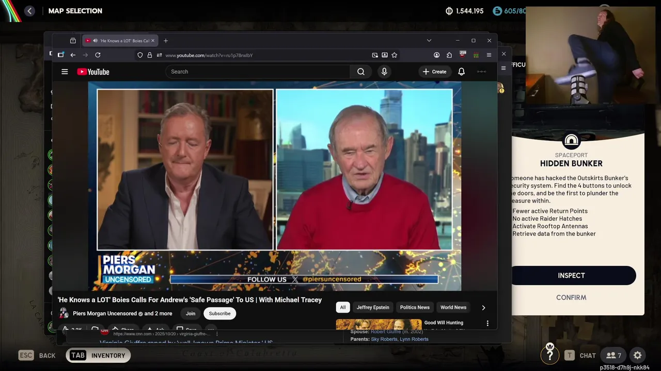Screen dimensions: 661x371
Task: Open a new browser tab
Action: coord(166,41)
